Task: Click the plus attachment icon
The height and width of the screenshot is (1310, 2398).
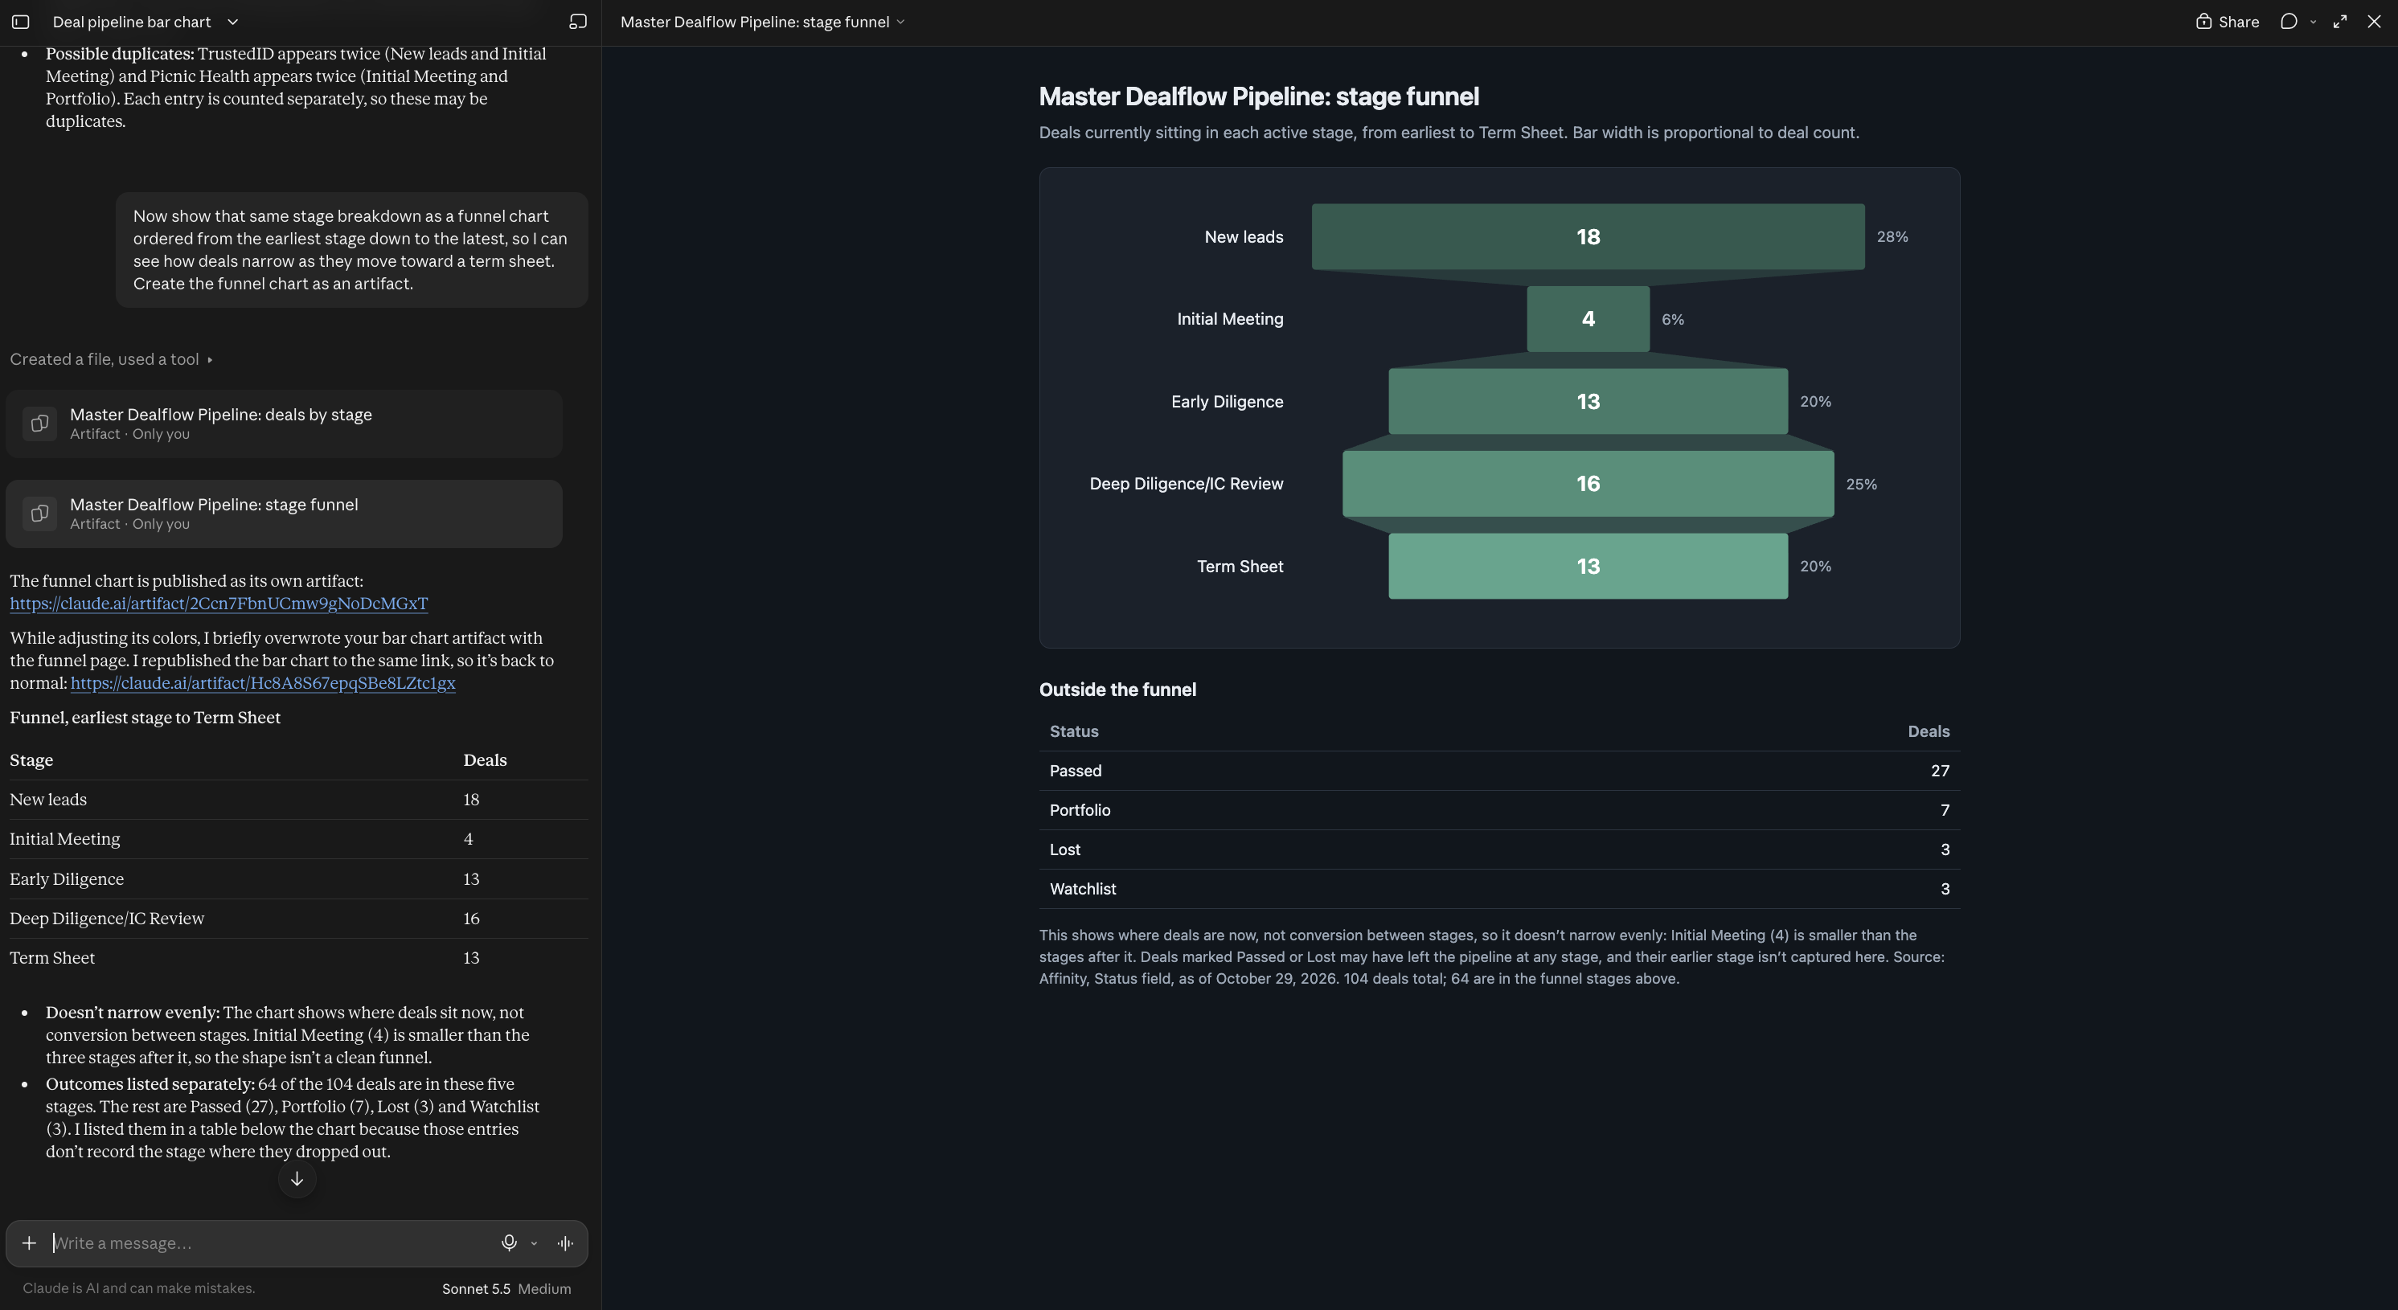Action: pos(29,1243)
